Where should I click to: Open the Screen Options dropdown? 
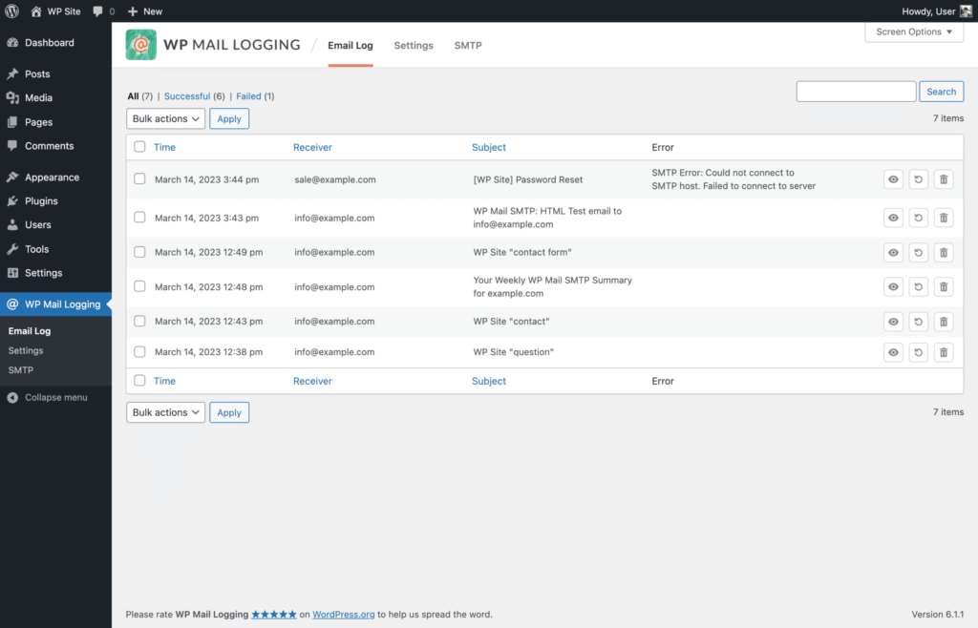(912, 31)
